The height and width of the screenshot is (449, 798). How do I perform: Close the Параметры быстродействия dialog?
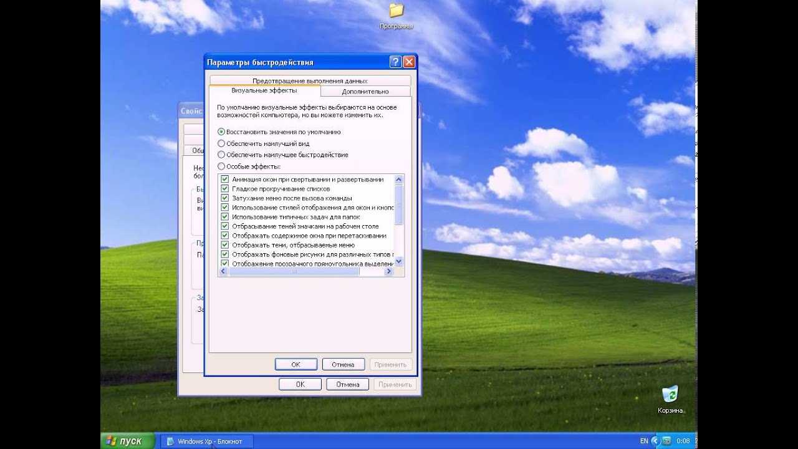pyautogui.click(x=409, y=62)
